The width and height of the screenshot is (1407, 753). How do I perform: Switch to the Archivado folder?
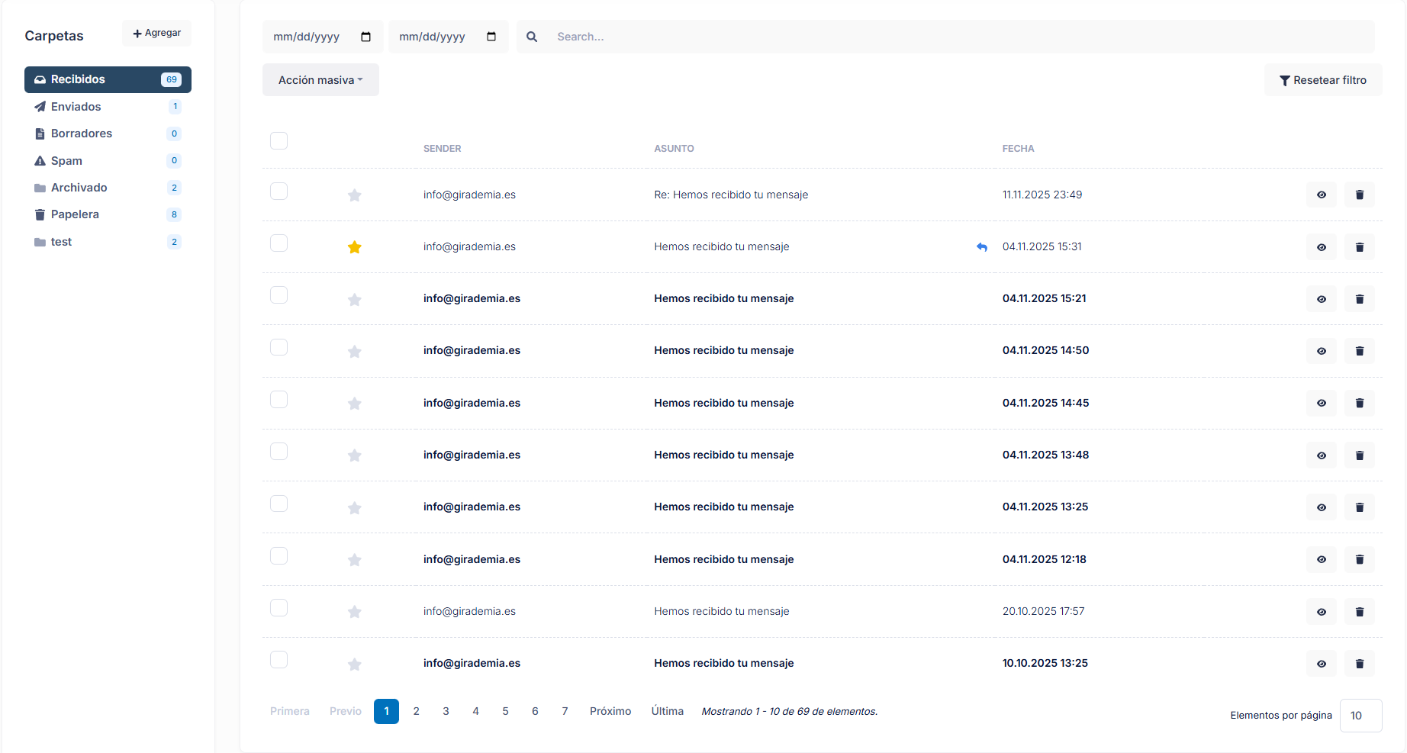79,188
